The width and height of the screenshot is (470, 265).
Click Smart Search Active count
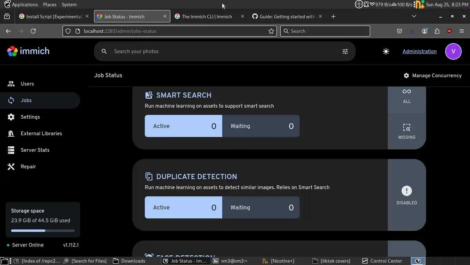point(184,126)
